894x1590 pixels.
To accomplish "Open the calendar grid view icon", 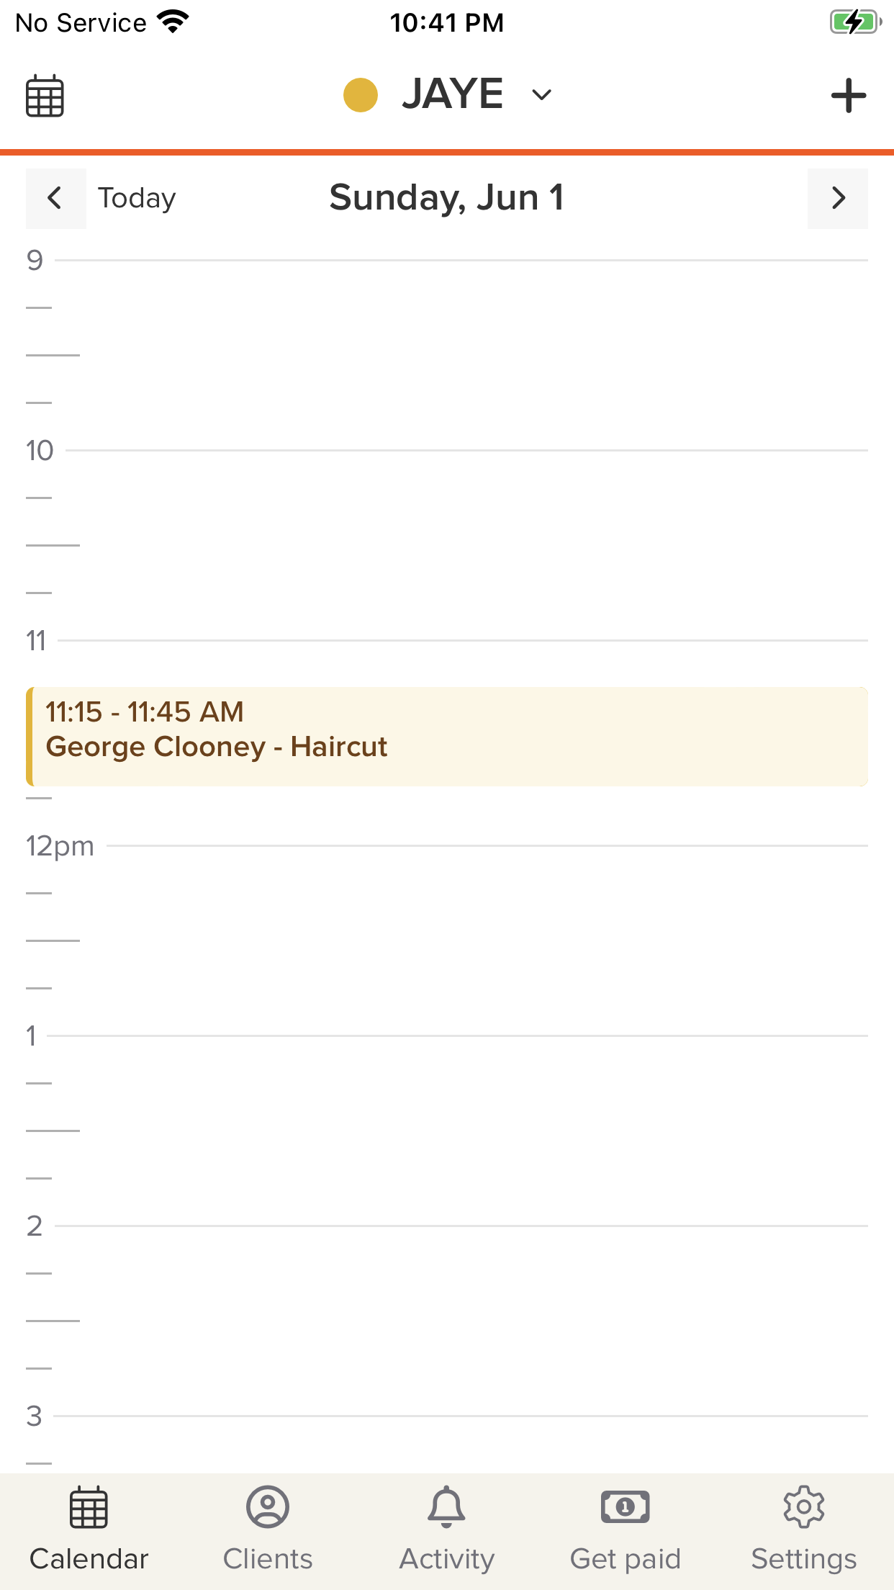I will [45, 96].
